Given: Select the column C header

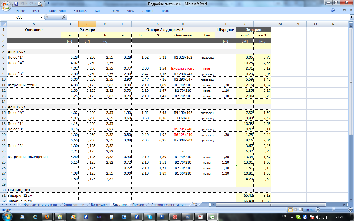Looking at the screenshot, I should tap(87, 24).
